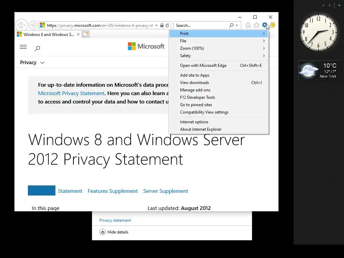Select Go to pinned sites
This screenshot has width=344, height=258.
click(218, 105)
